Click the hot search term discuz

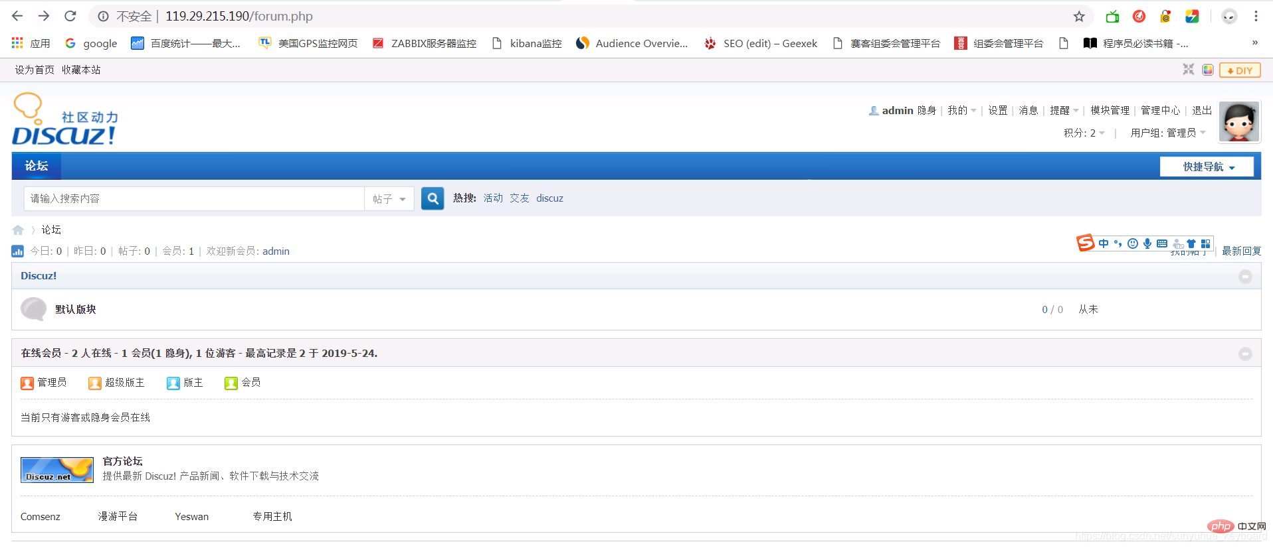click(549, 198)
